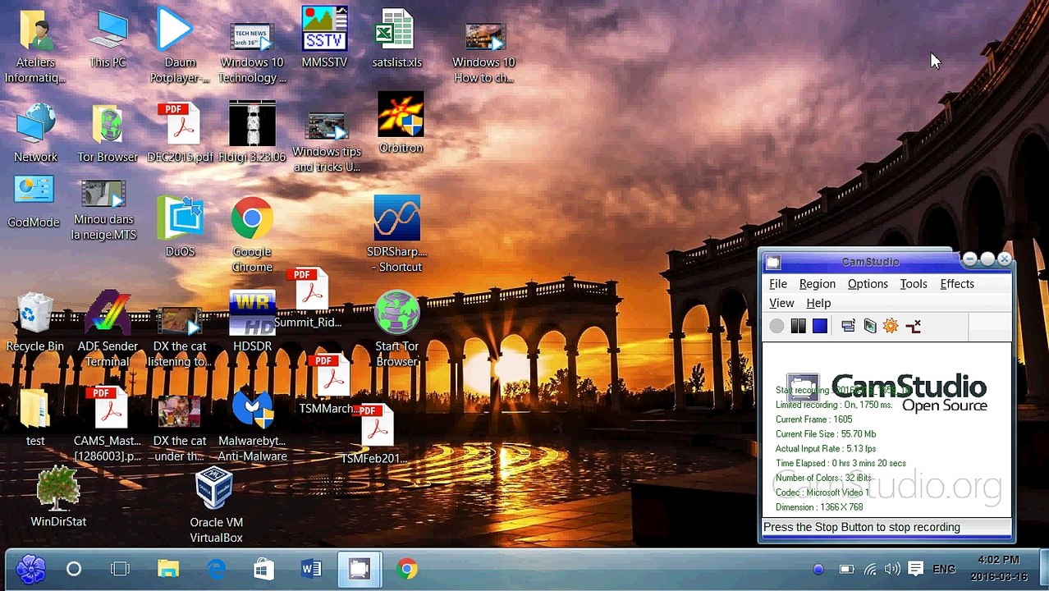1049x591 pixels.
Task: Open the volume control in system tray
Action: [892, 569]
